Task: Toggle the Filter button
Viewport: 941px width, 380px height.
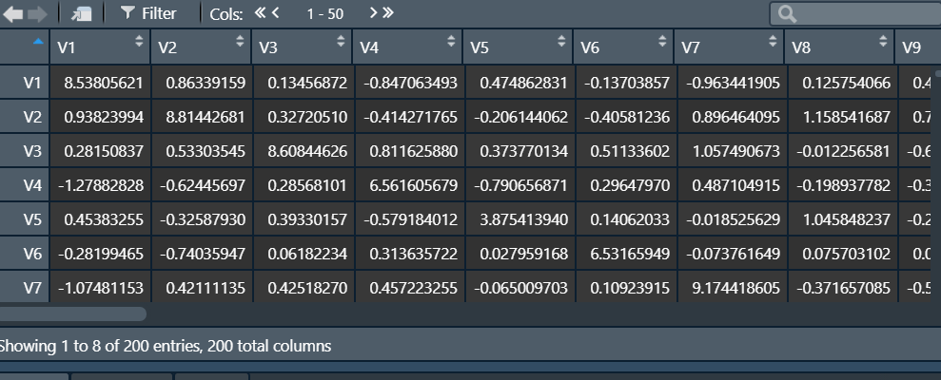Action: [148, 13]
